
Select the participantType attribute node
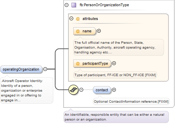coord(92,63)
